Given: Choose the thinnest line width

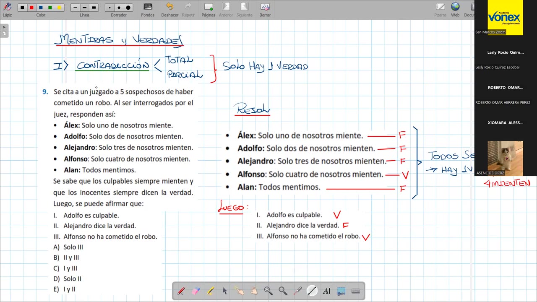Looking at the screenshot, I should [x=75, y=8].
